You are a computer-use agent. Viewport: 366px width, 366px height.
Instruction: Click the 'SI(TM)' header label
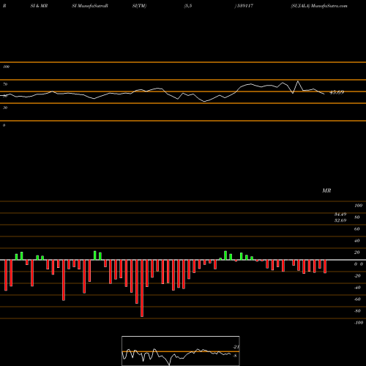point(139,6)
